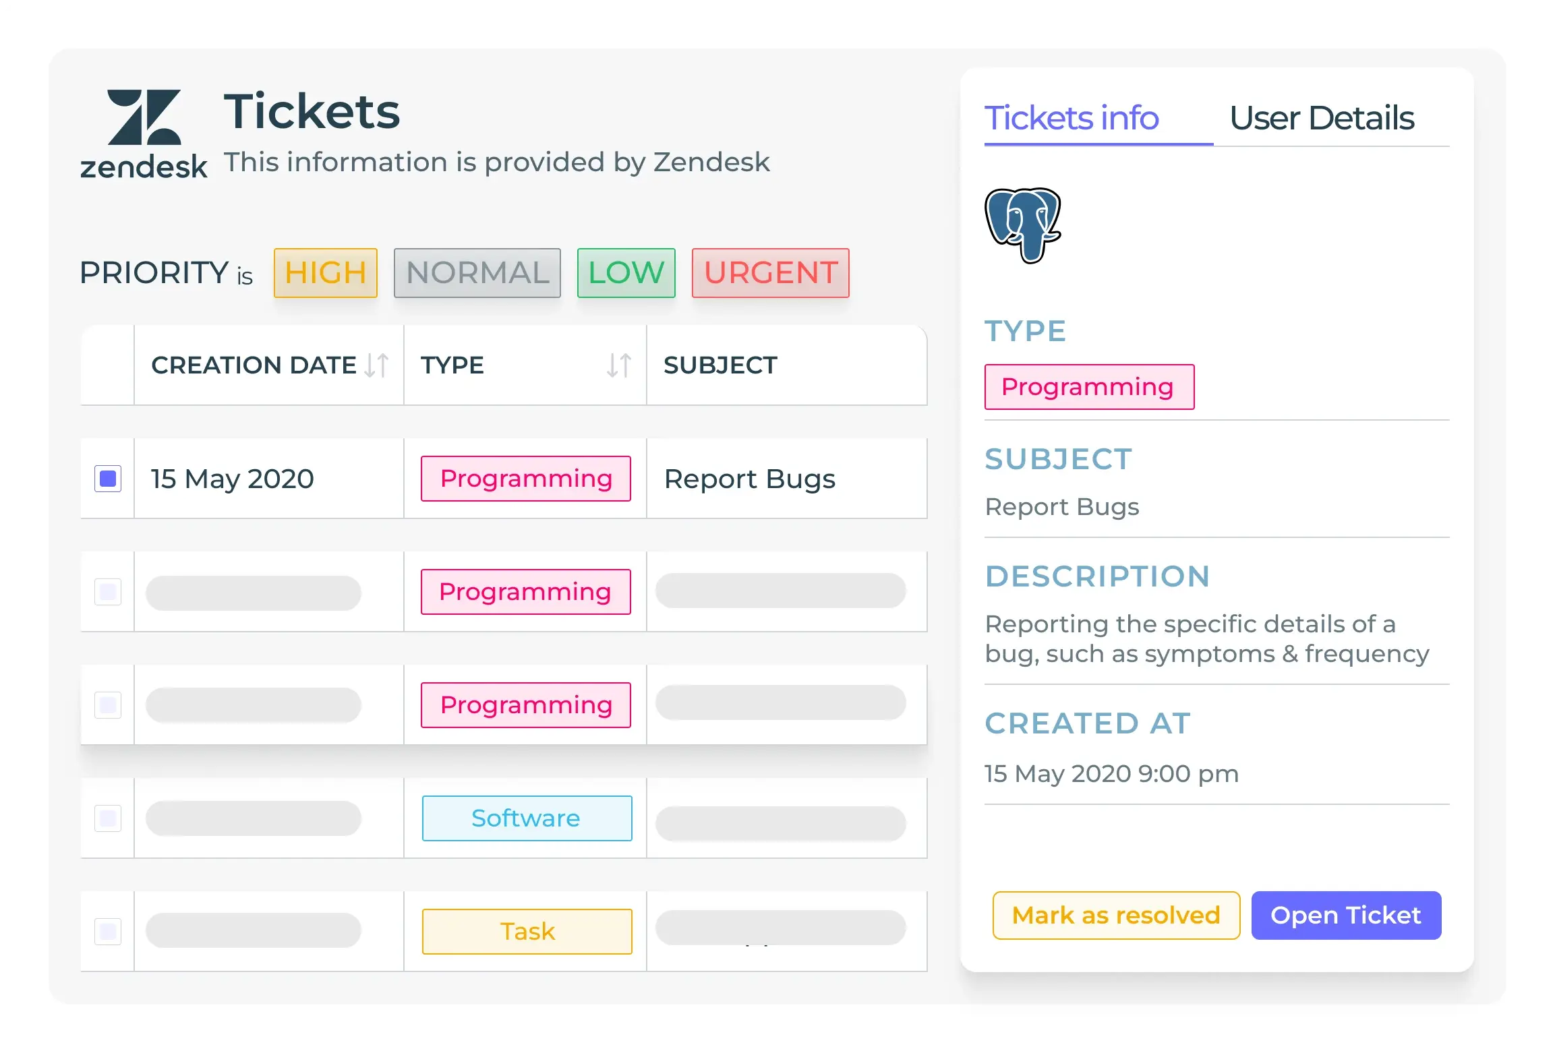
Task: Click the Report Bugs subject cell
Action: tap(750, 479)
